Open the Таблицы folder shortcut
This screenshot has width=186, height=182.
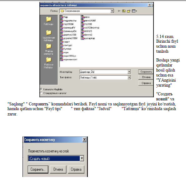coord(48,21)
